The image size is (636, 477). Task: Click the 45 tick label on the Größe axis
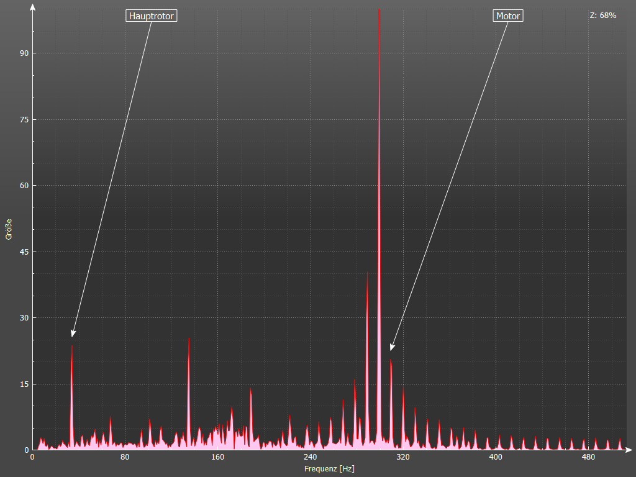(x=24, y=252)
